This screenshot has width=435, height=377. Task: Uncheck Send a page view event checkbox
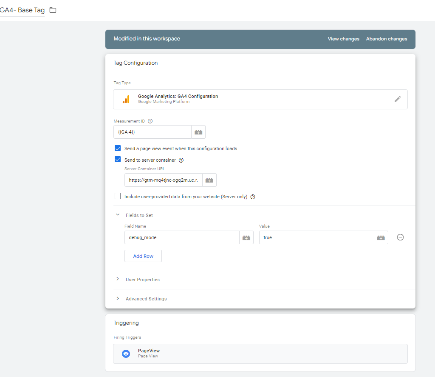point(118,148)
